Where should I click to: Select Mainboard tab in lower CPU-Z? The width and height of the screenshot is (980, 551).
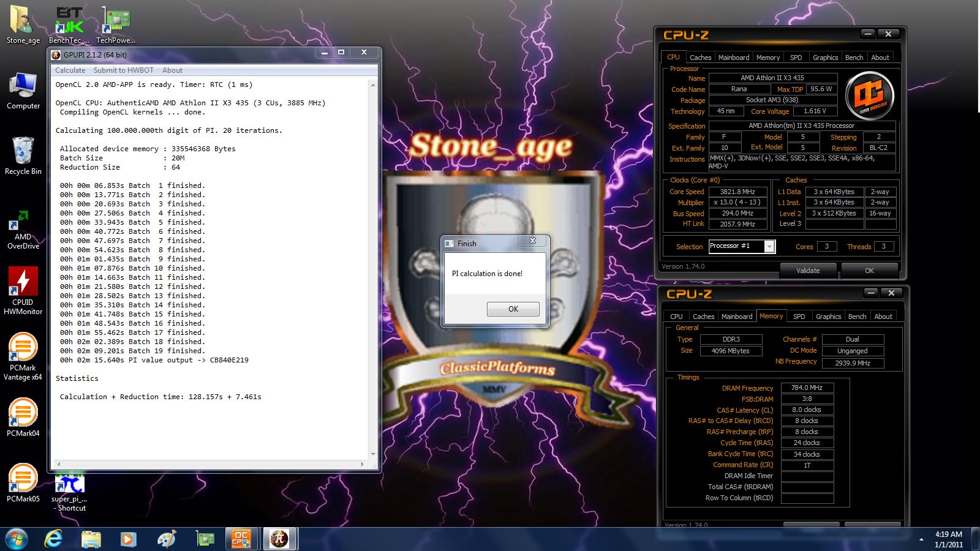click(x=736, y=317)
